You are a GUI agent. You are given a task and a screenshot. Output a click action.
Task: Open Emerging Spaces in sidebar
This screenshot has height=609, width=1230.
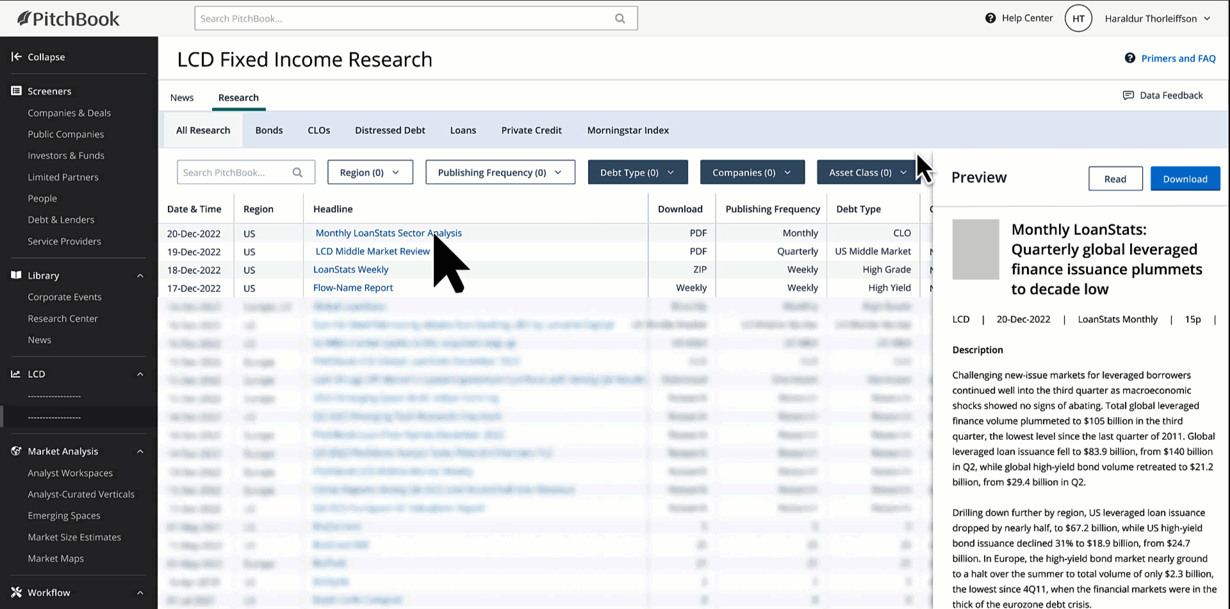point(64,516)
